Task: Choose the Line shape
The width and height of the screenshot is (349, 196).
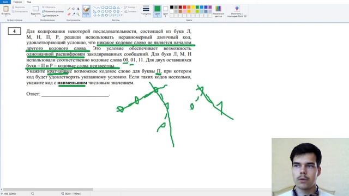Action: click(95, 7)
